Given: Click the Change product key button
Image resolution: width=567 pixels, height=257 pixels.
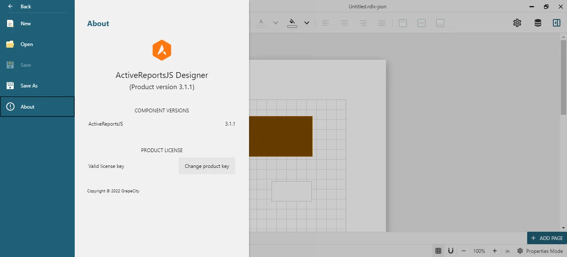Looking at the screenshot, I should pos(207,166).
